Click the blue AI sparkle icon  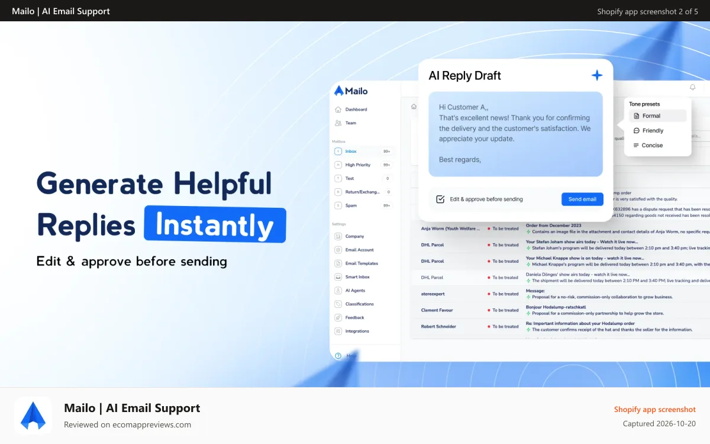[x=597, y=75]
